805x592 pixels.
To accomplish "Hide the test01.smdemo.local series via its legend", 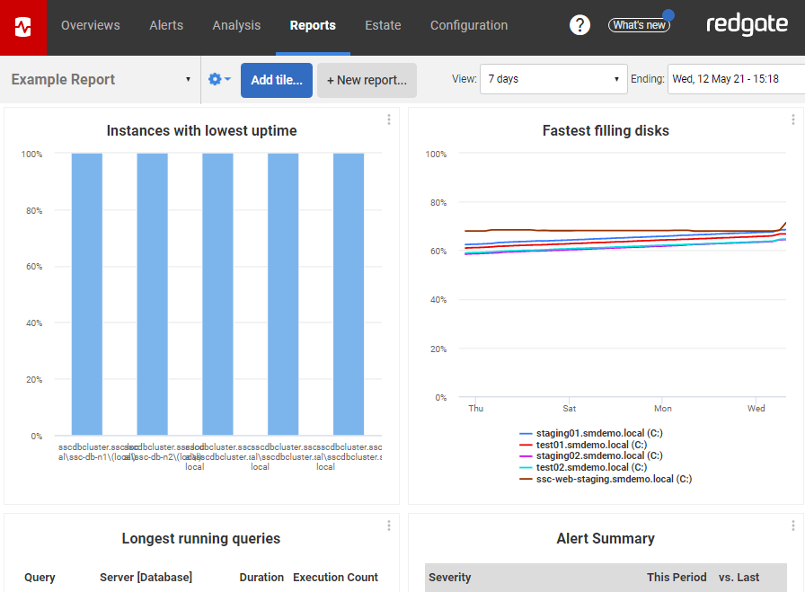I will click(587, 444).
